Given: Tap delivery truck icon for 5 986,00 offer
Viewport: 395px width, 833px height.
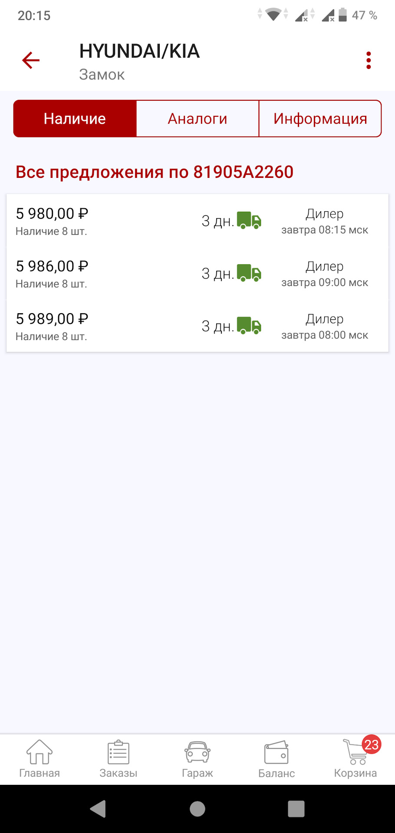Looking at the screenshot, I should [x=249, y=273].
